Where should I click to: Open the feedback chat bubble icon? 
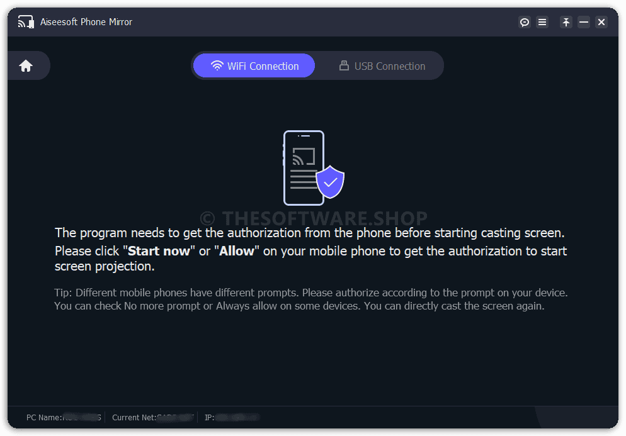point(524,22)
